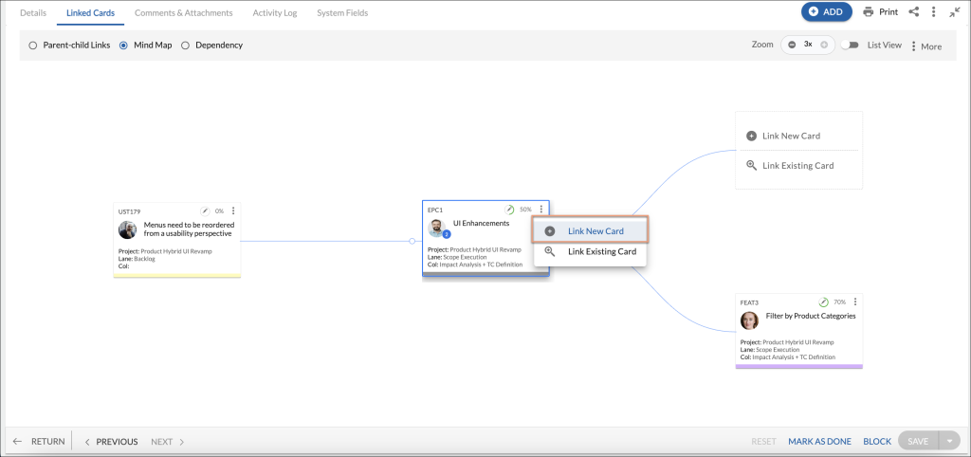Screen dimensions: 971x457
Task: Click the blue badge on EPC1 avatar
Action: [x=447, y=235]
